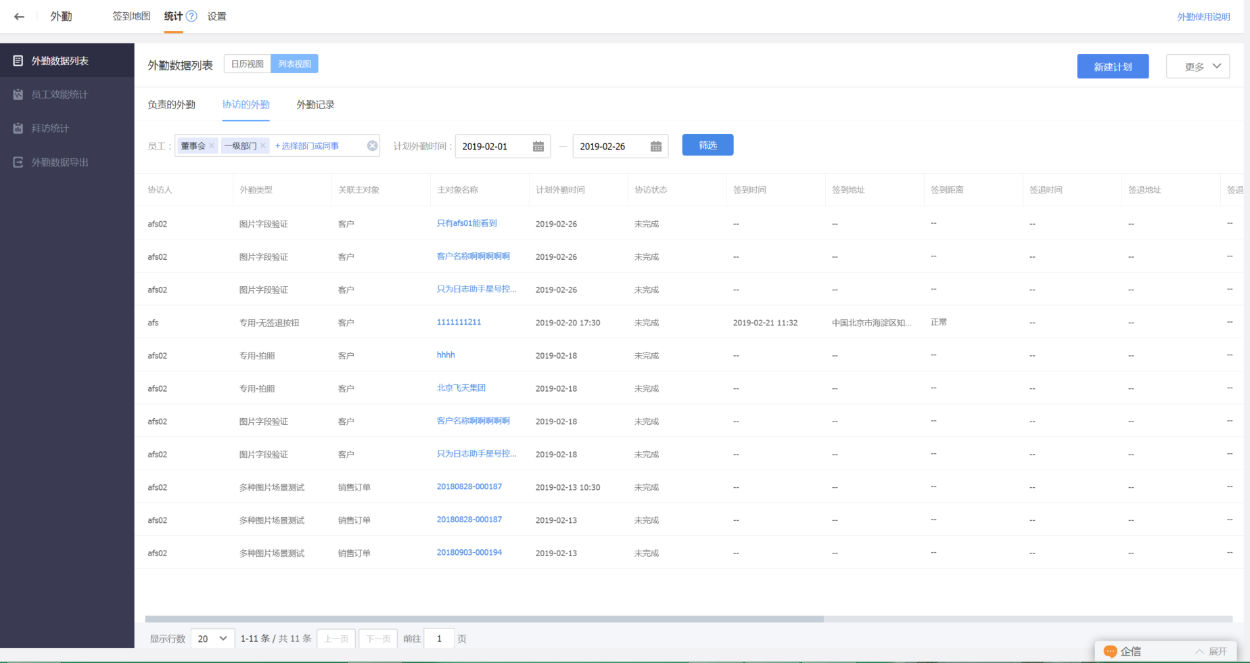Switch to the 负责的外勤 tab
The image size is (1250, 663).
pos(171,105)
